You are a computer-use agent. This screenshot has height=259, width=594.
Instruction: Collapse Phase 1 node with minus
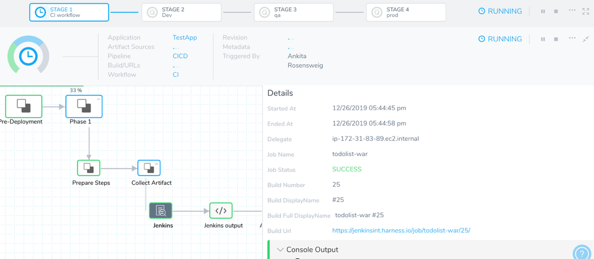pos(99,99)
